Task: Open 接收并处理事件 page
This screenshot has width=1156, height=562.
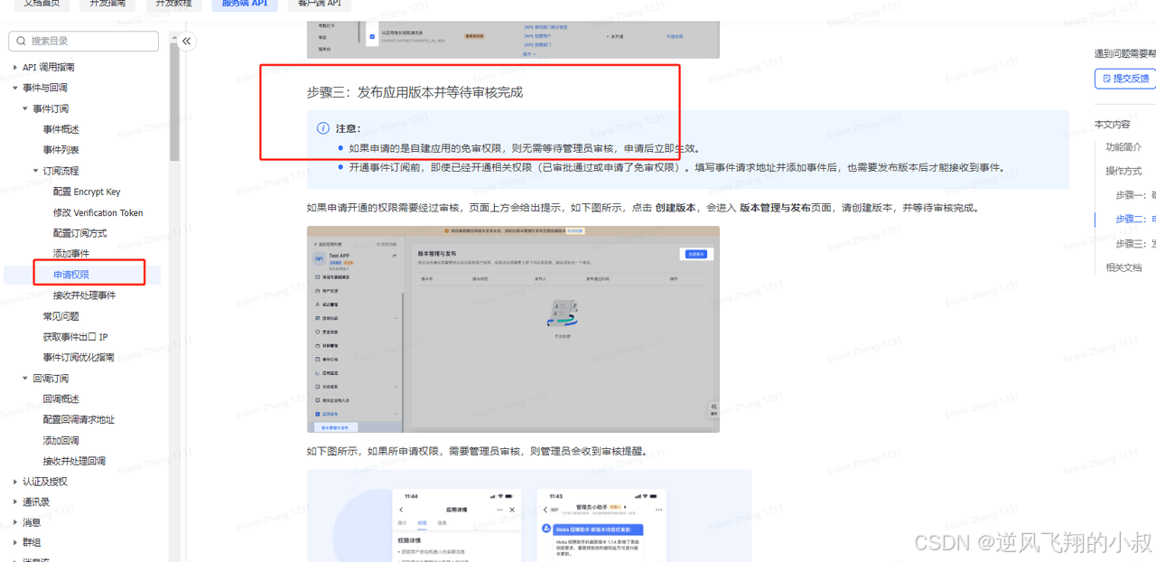Action: click(84, 295)
